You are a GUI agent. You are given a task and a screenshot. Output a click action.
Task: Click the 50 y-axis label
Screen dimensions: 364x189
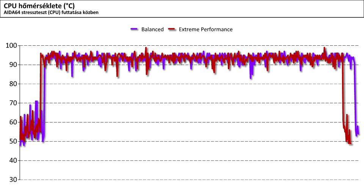click(x=13, y=141)
